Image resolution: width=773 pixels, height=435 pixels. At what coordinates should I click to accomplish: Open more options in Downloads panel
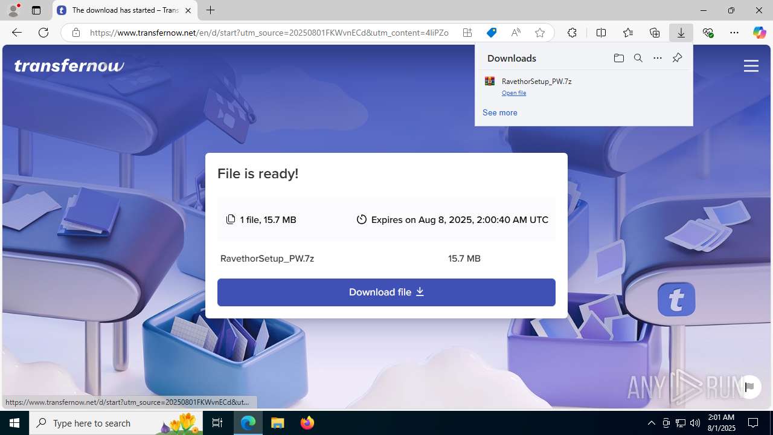point(658,58)
